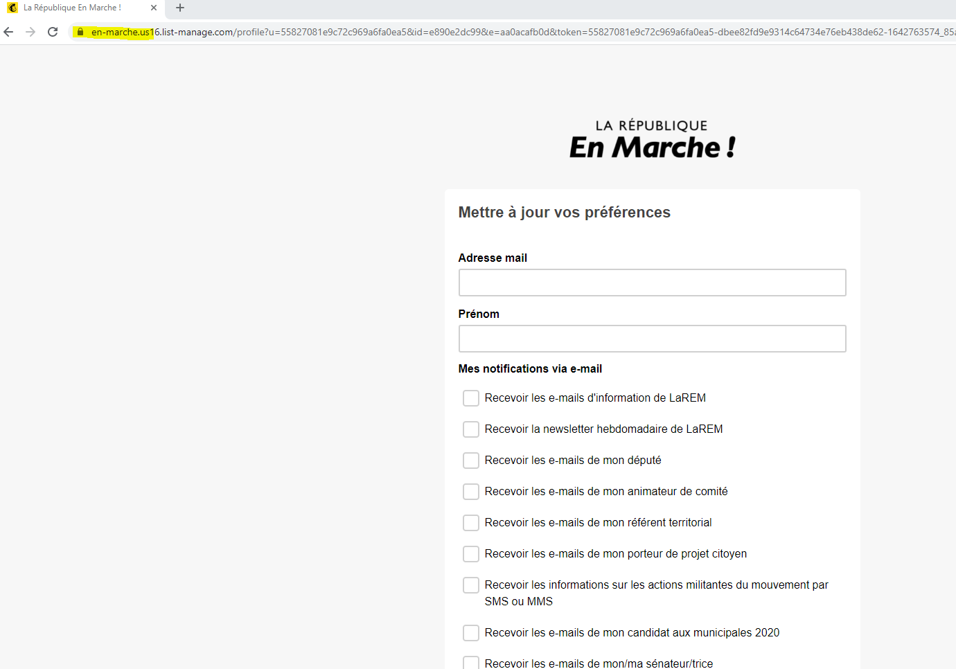Click inside the Adresse mail field
956x669 pixels.
pyautogui.click(x=651, y=283)
